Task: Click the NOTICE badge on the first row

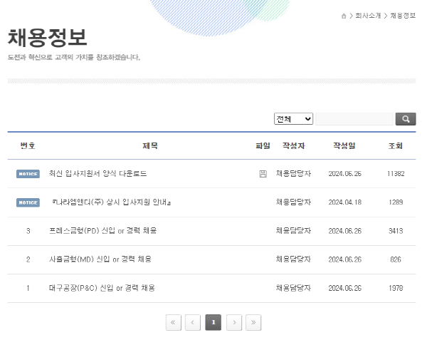Action: point(28,174)
